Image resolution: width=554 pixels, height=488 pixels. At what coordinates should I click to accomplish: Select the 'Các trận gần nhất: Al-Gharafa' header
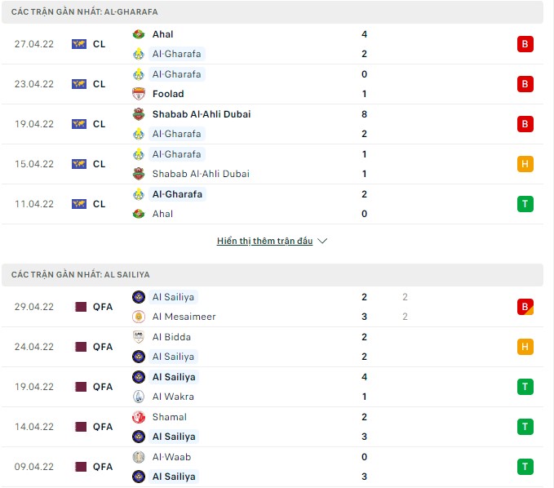[85, 12]
